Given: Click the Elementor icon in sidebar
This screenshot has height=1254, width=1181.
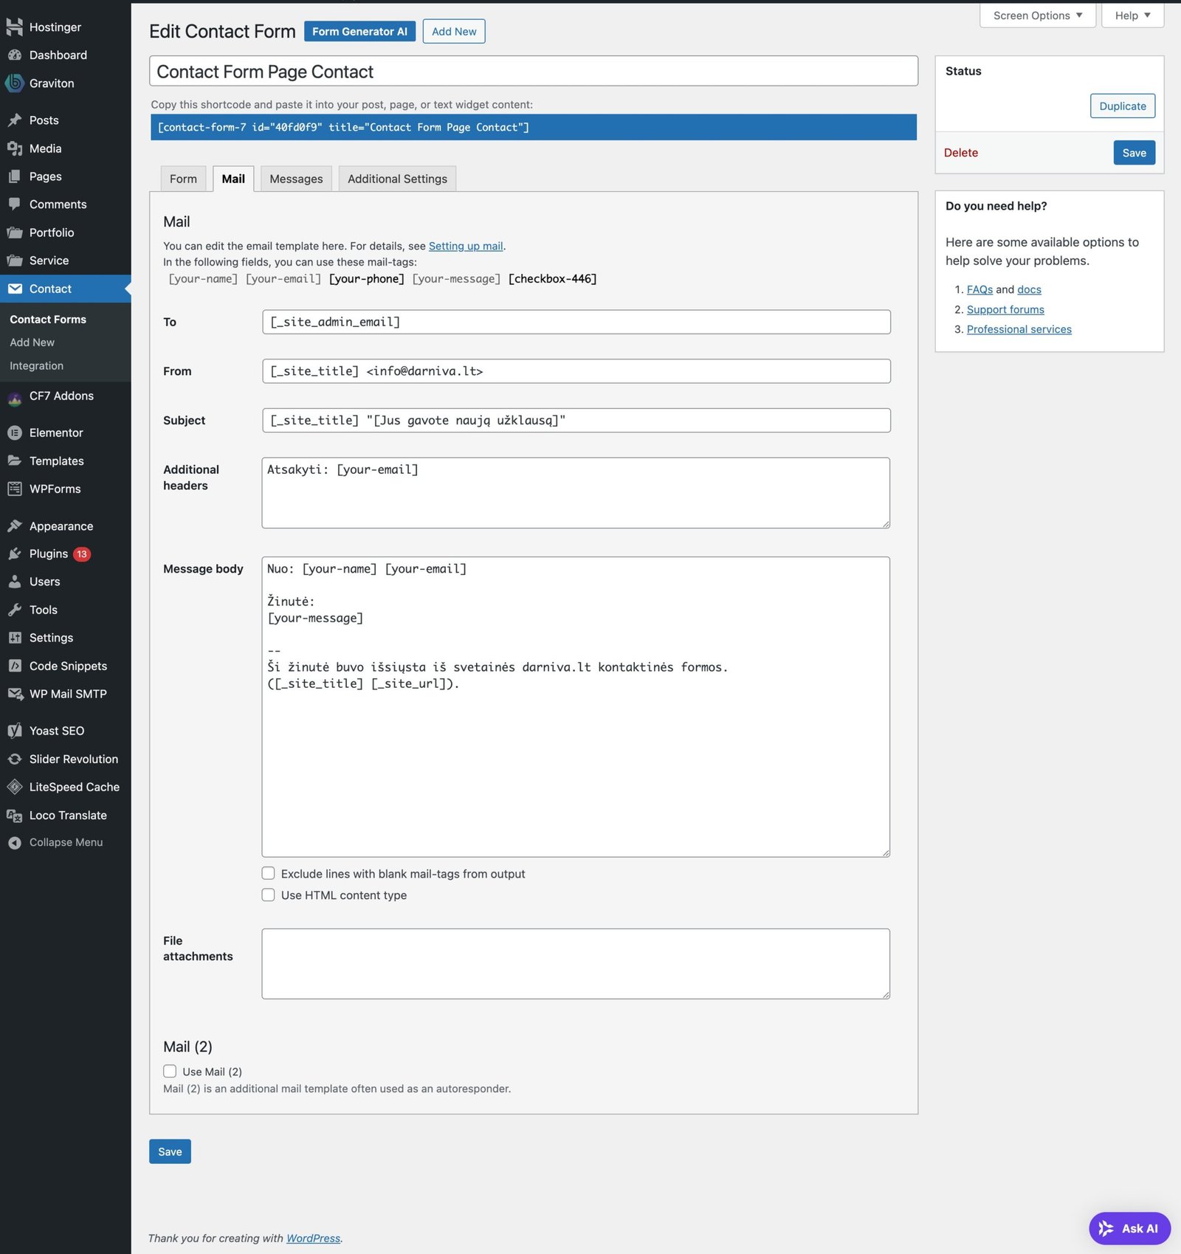Looking at the screenshot, I should tap(15, 433).
